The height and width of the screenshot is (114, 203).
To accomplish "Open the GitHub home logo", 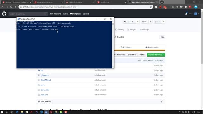I will pyautogui.click(x=4, y=14).
